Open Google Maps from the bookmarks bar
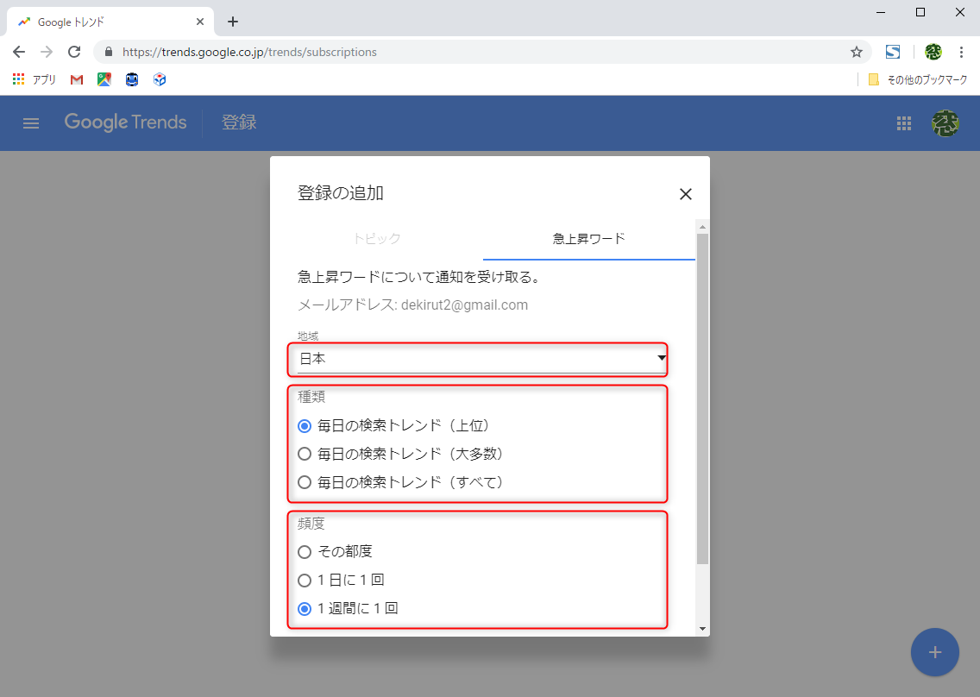Image resolution: width=980 pixels, height=697 pixels. coord(104,78)
